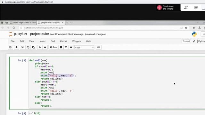
Task: Click the Trusted notebook button
Action: point(186,41)
